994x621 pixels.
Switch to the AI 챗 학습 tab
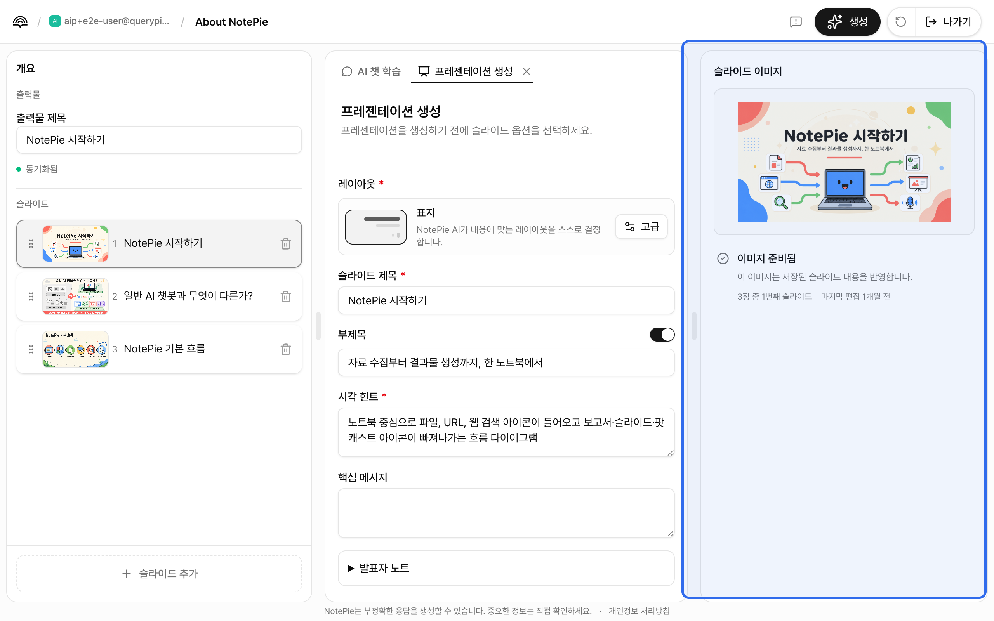pyautogui.click(x=371, y=71)
